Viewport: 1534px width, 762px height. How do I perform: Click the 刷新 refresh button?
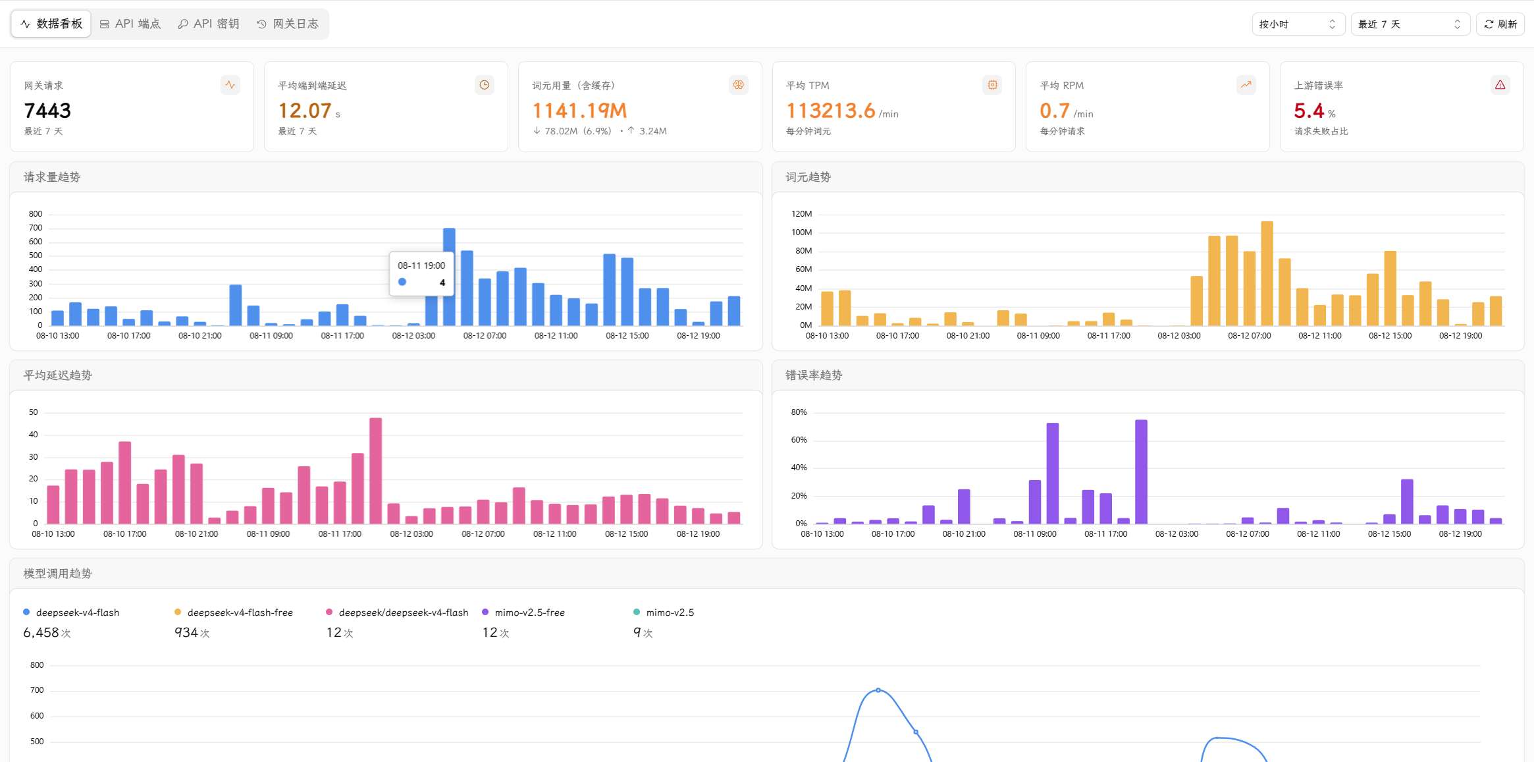coord(1500,24)
